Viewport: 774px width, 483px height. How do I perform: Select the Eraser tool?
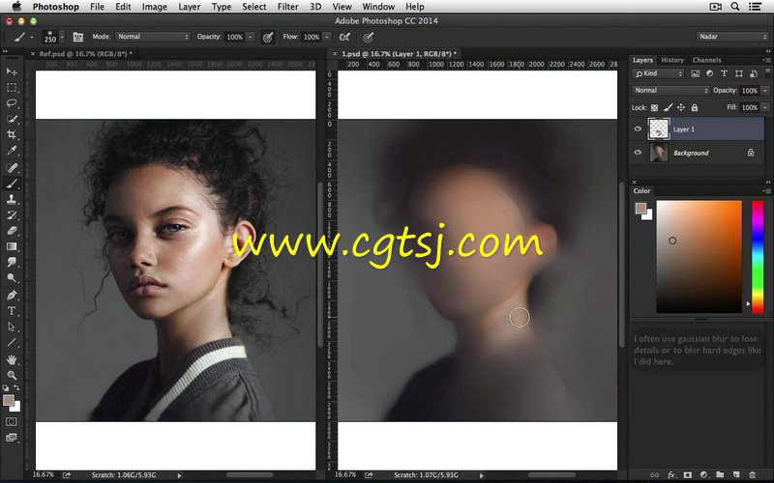(12, 231)
